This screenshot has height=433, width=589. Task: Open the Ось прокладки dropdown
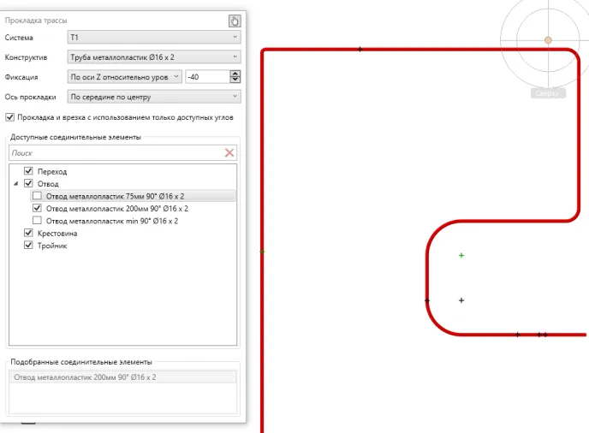153,97
